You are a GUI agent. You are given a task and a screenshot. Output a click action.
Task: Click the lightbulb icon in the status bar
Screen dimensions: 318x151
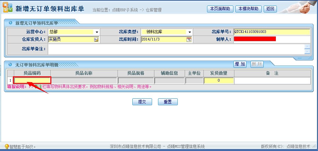click(7, 146)
